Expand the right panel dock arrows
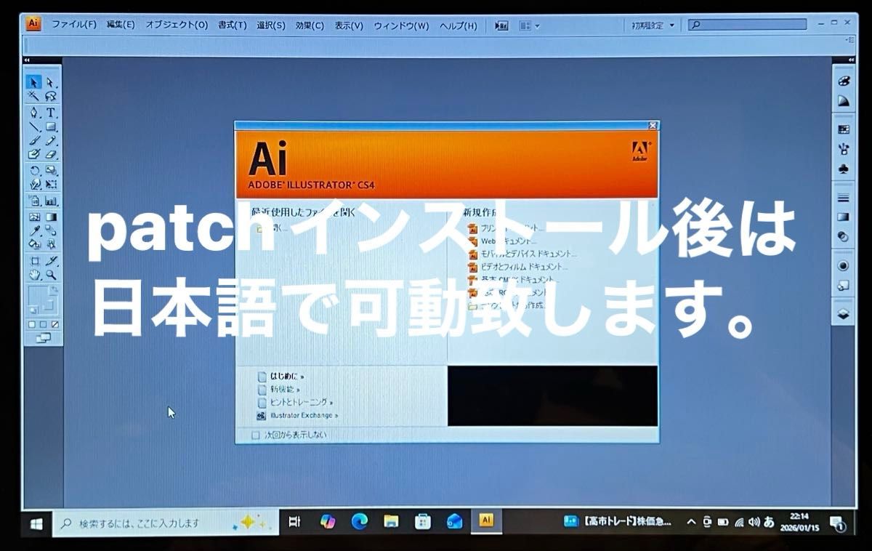 point(851,59)
